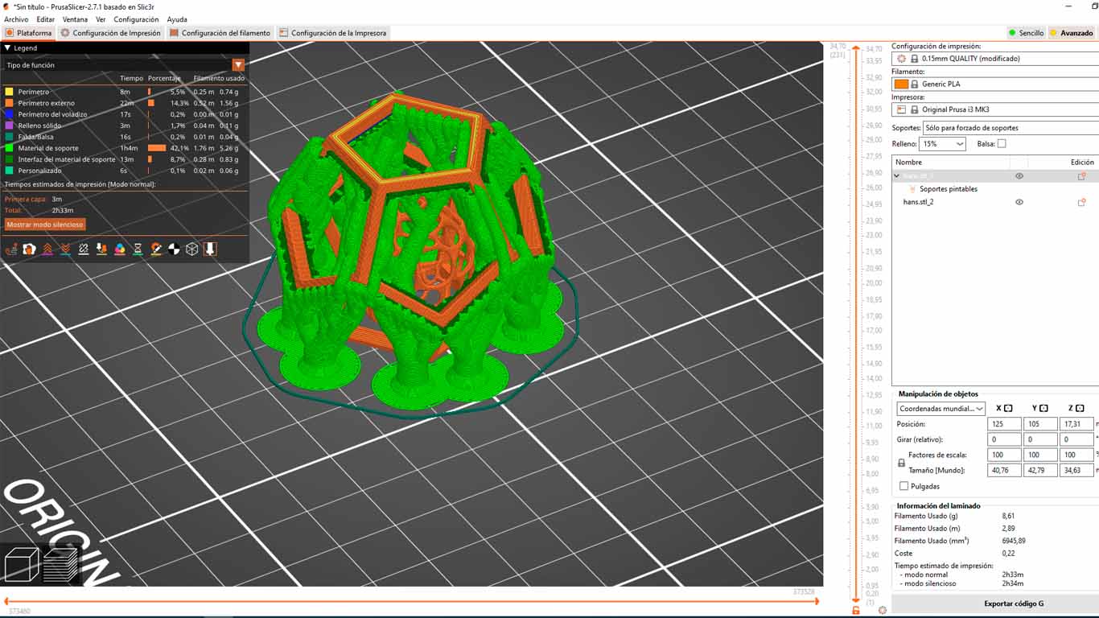
Task: Toggle pause prints hourglass icon
Action: click(138, 249)
